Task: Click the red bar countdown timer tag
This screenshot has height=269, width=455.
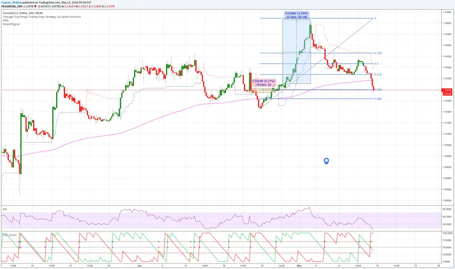Action: click(x=447, y=94)
